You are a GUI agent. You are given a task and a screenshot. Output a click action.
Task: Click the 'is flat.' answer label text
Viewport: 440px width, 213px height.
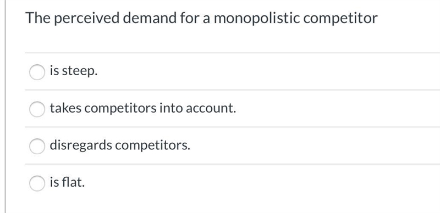click(x=67, y=182)
